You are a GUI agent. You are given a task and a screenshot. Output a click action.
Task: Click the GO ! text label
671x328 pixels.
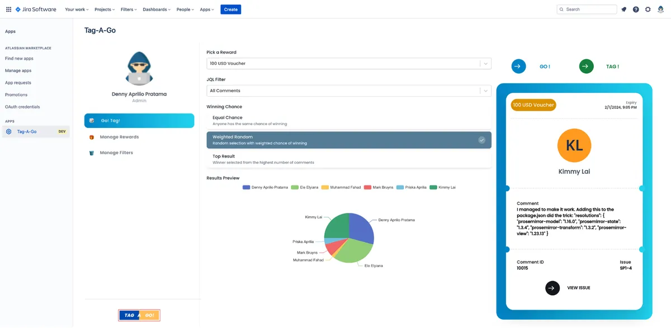pyautogui.click(x=545, y=66)
